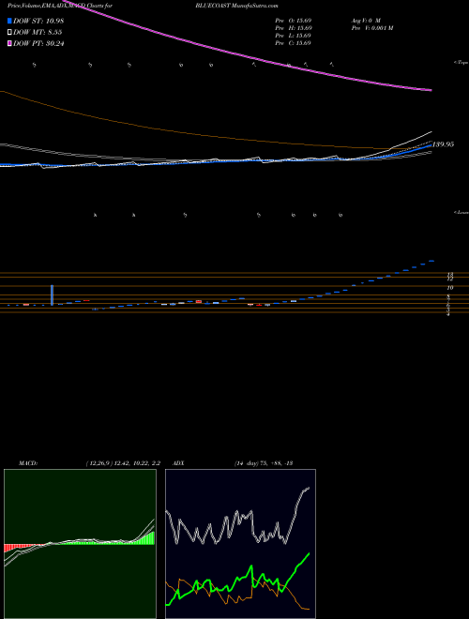The image size is (469, 619).
Task: Click the 'Pre H: 15.69' high value
Action: click(x=294, y=28)
